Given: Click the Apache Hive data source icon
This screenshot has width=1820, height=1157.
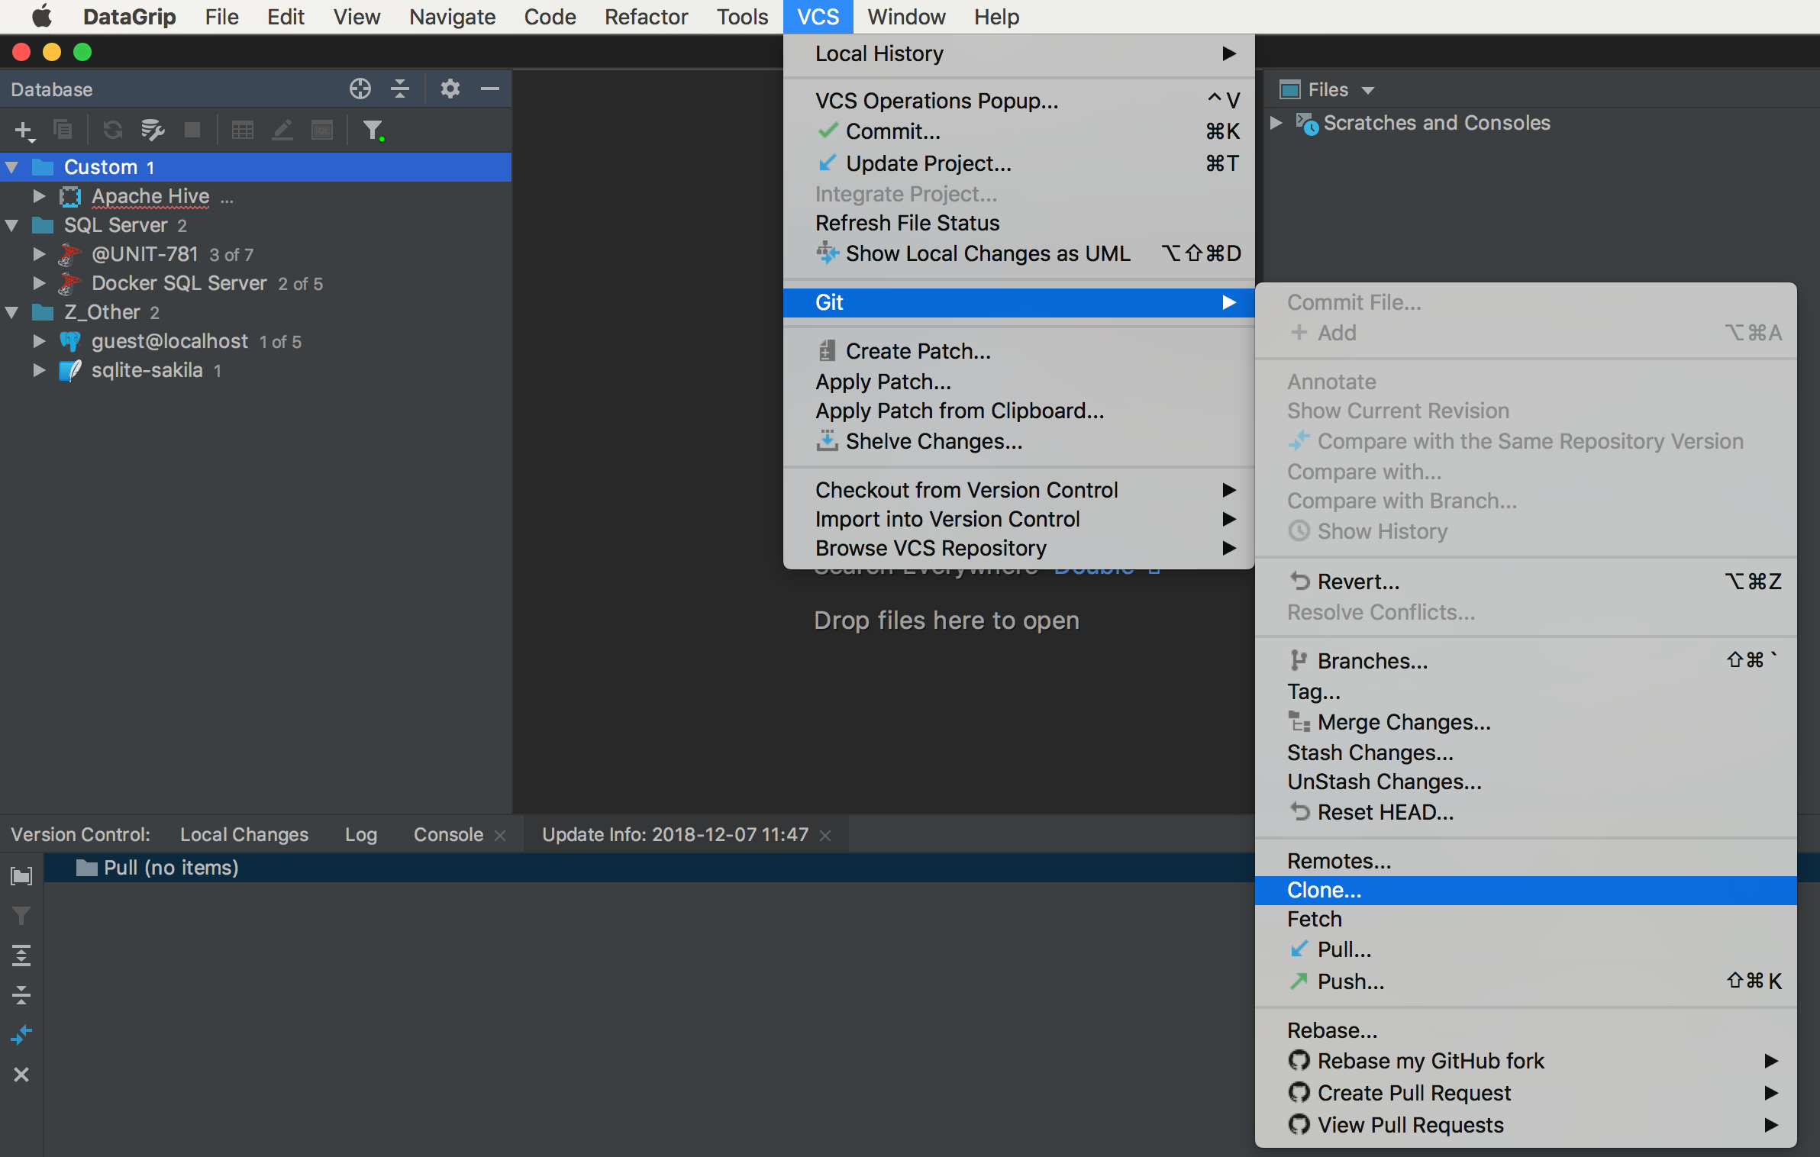Looking at the screenshot, I should [x=70, y=196].
